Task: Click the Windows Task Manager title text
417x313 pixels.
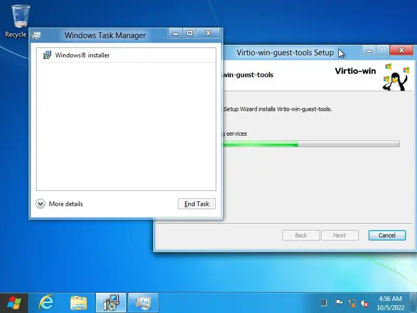Action: pos(105,35)
